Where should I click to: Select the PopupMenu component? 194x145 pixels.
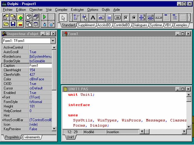[x=85, y=18]
